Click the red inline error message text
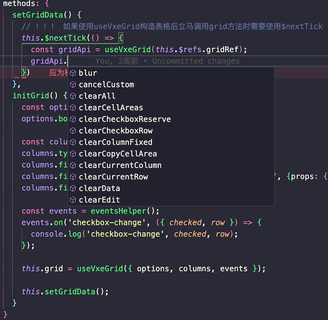 pyautogui.click(x=59, y=73)
